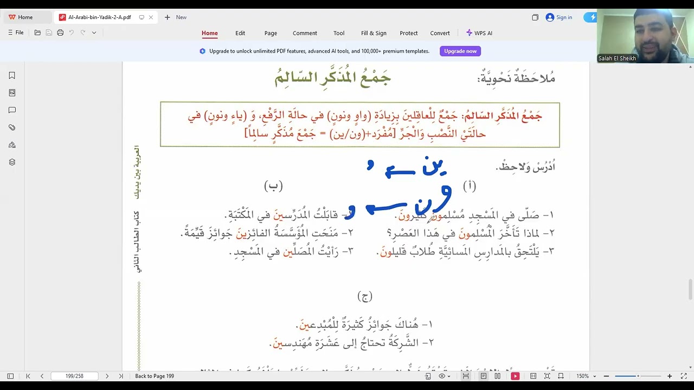Select the Home ribbon tab
Screen dimensions: 694x390
point(210,33)
